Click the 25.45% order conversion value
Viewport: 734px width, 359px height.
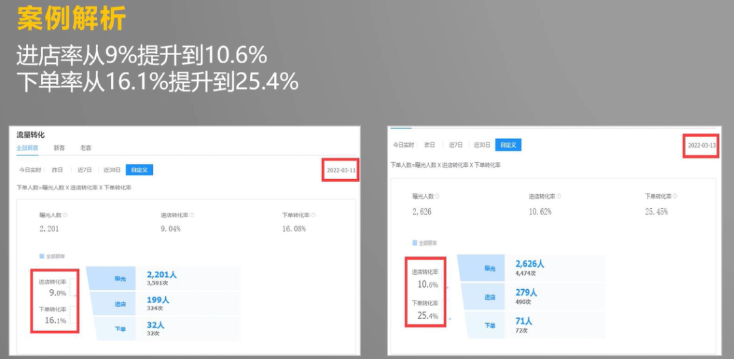pos(657,212)
